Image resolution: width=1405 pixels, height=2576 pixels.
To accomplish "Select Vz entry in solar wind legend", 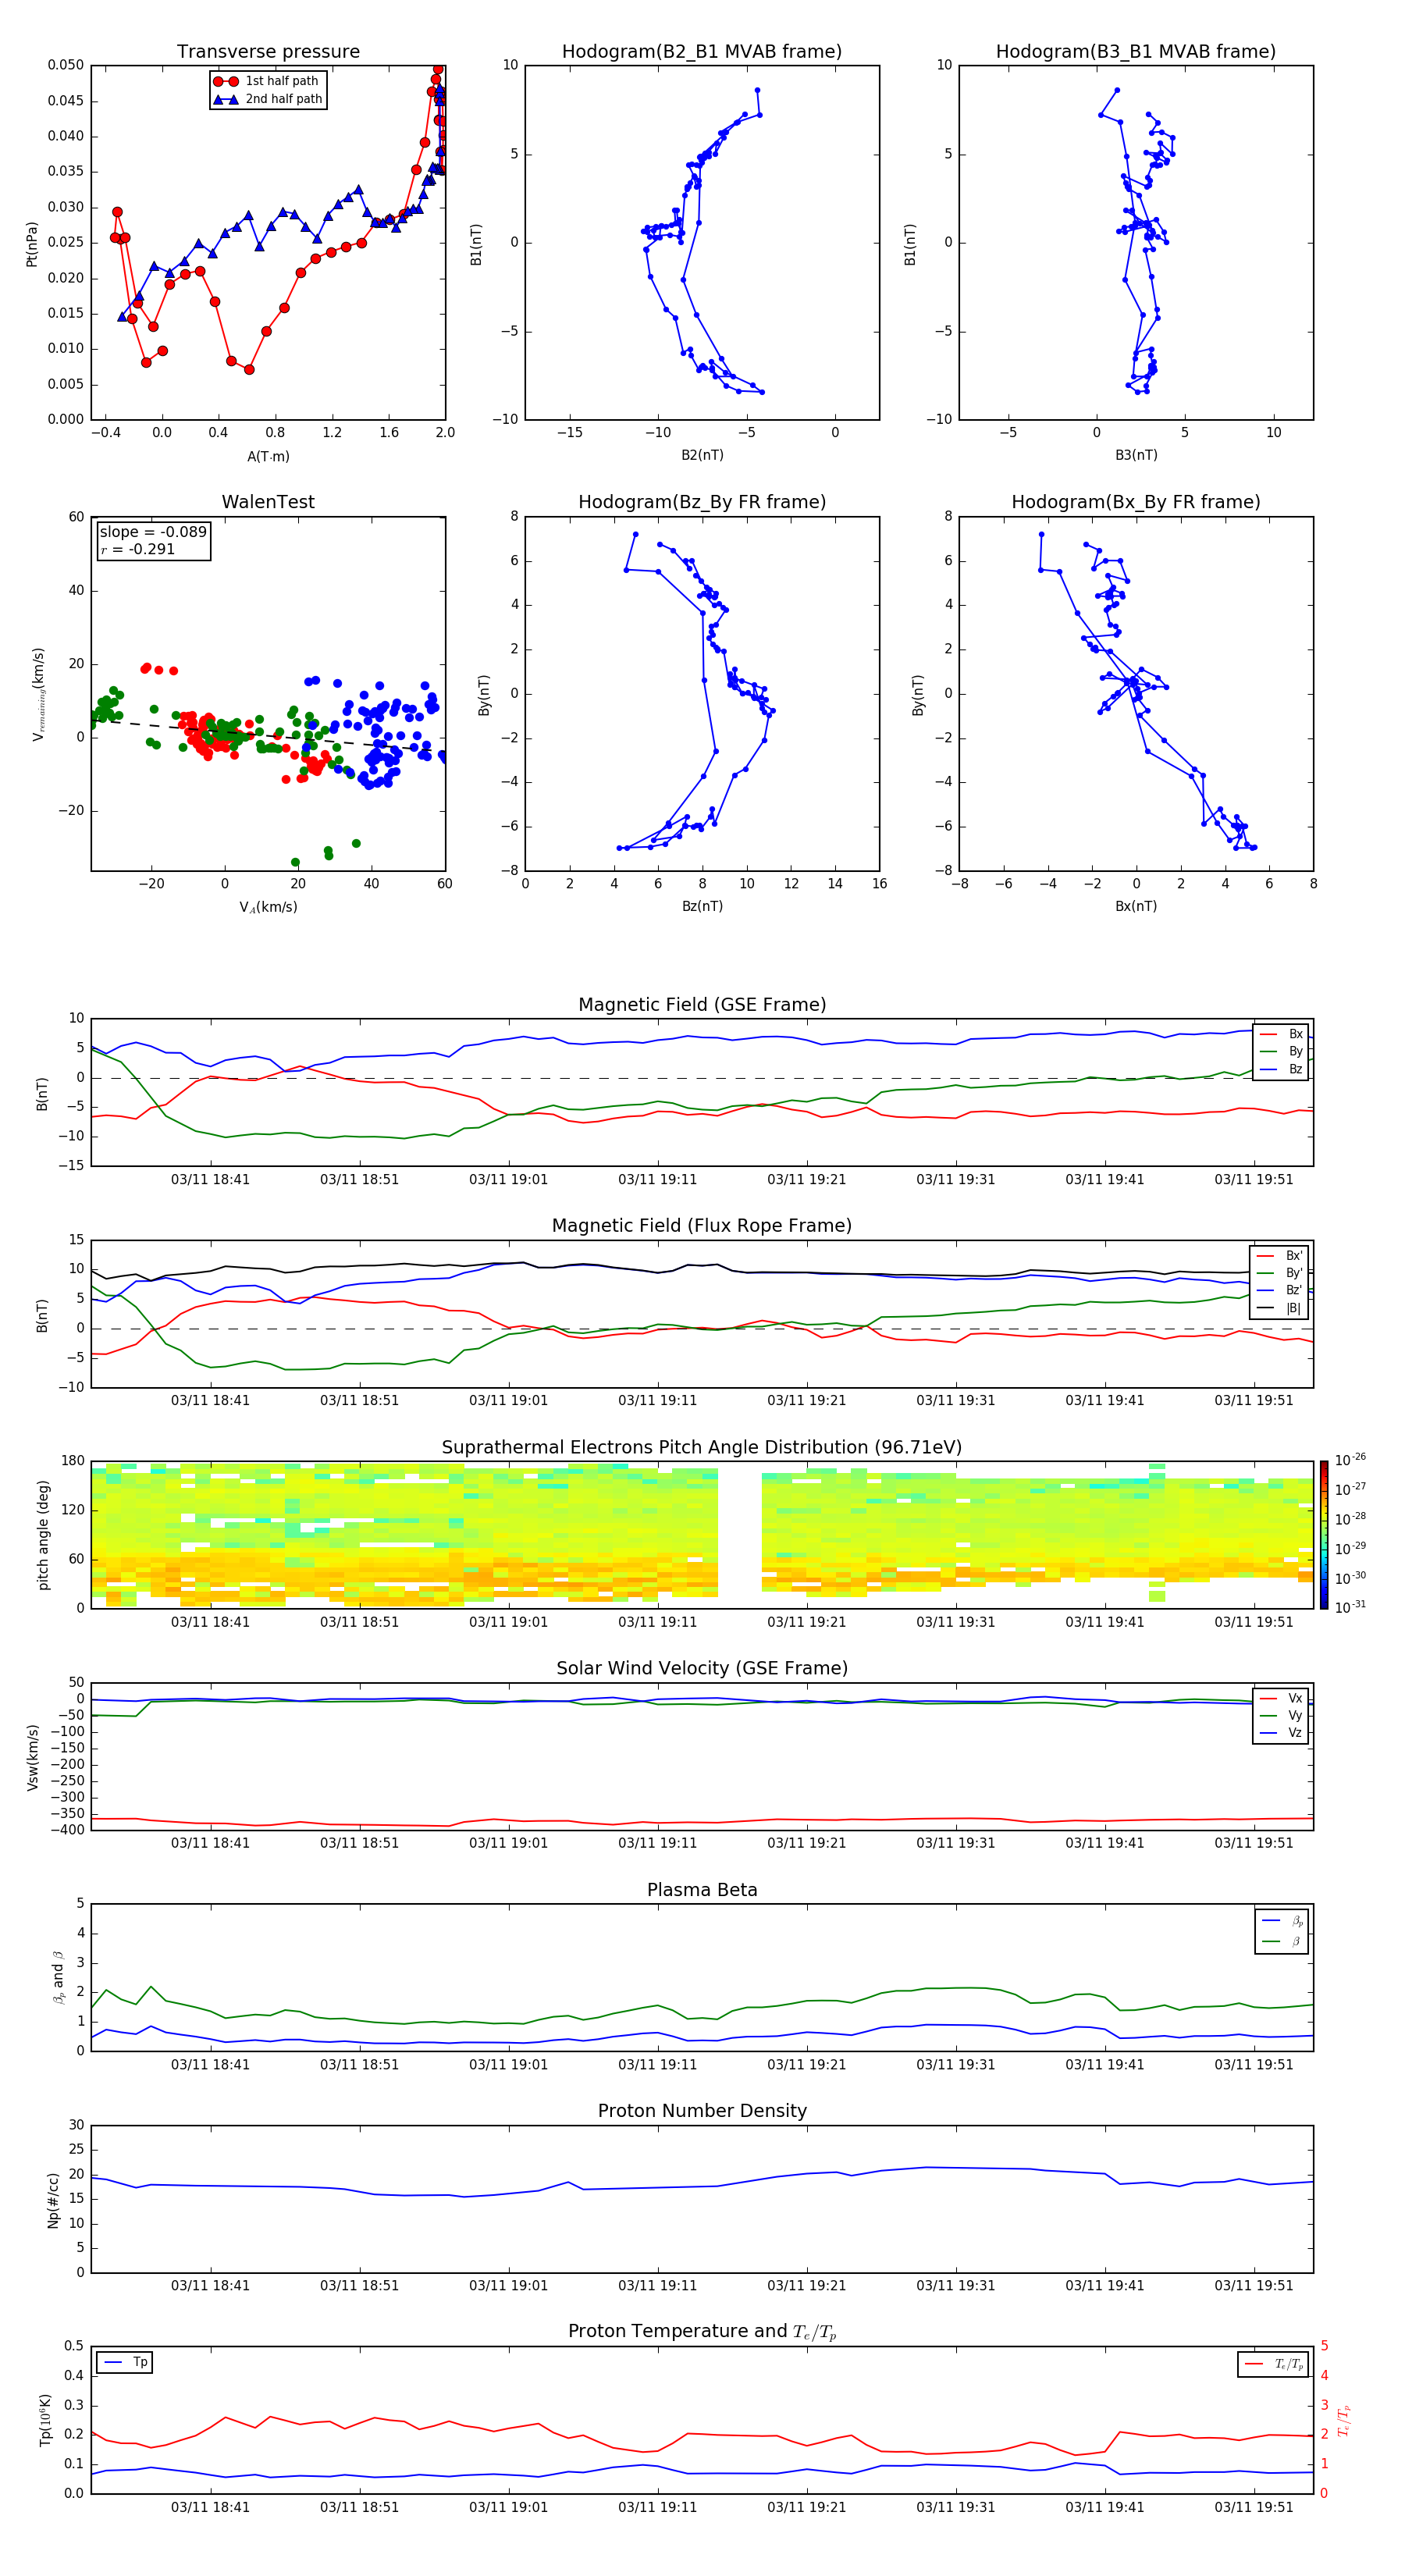I will coord(1281,1733).
